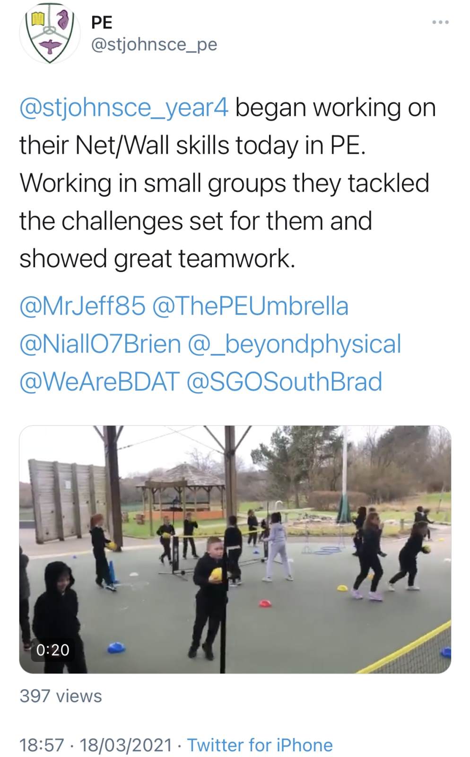Open the @NiallO7Brien mention
The height and width of the screenshot is (757, 470).
pyautogui.click(x=100, y=344)
